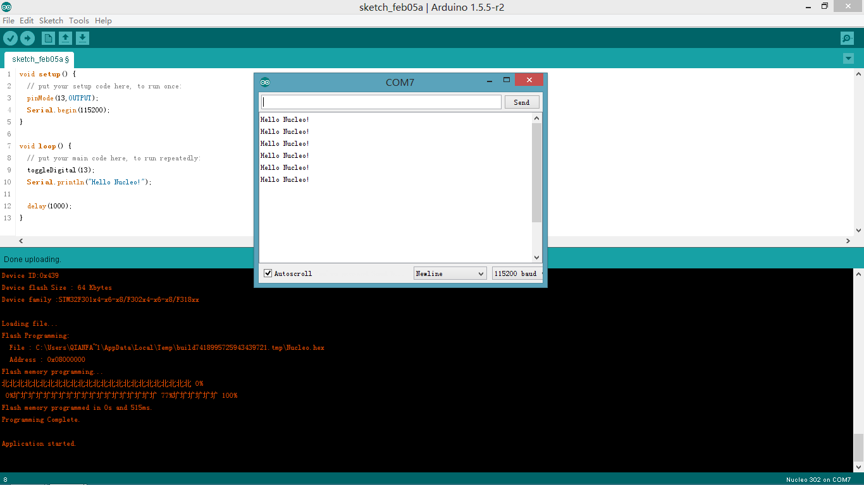Click the "void loop() {" code line

coord(46,146)
